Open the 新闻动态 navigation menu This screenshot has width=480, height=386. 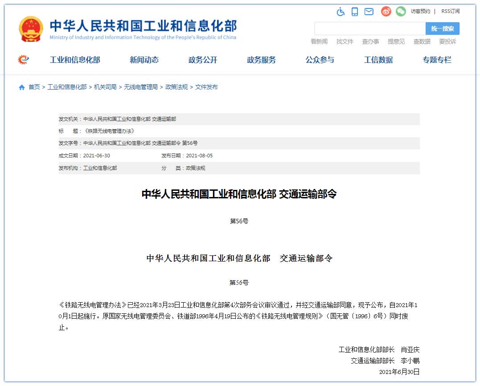[144, 60]
